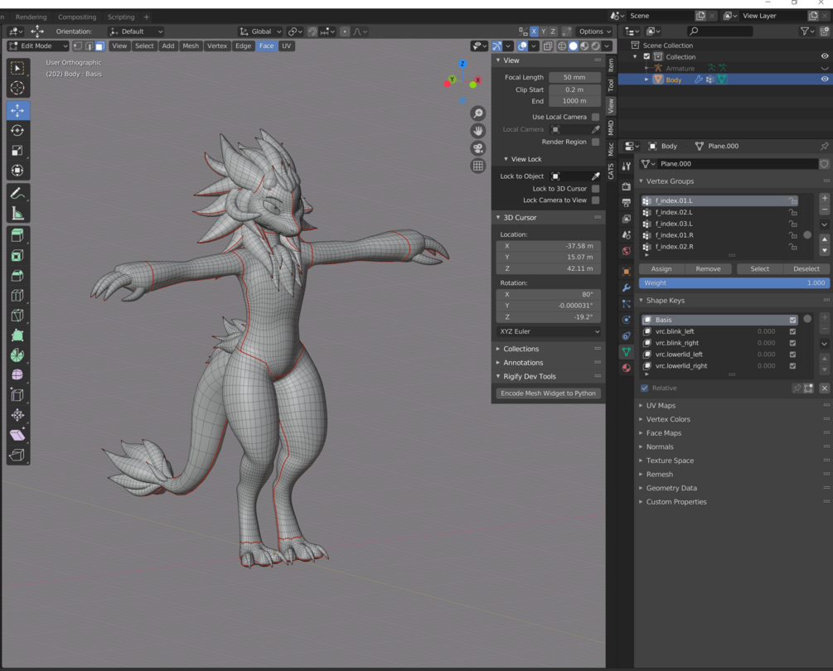The height and width of the screenshot is (671, 833).
Task: Hide the Body object in outliner
Action: (825, 79)
